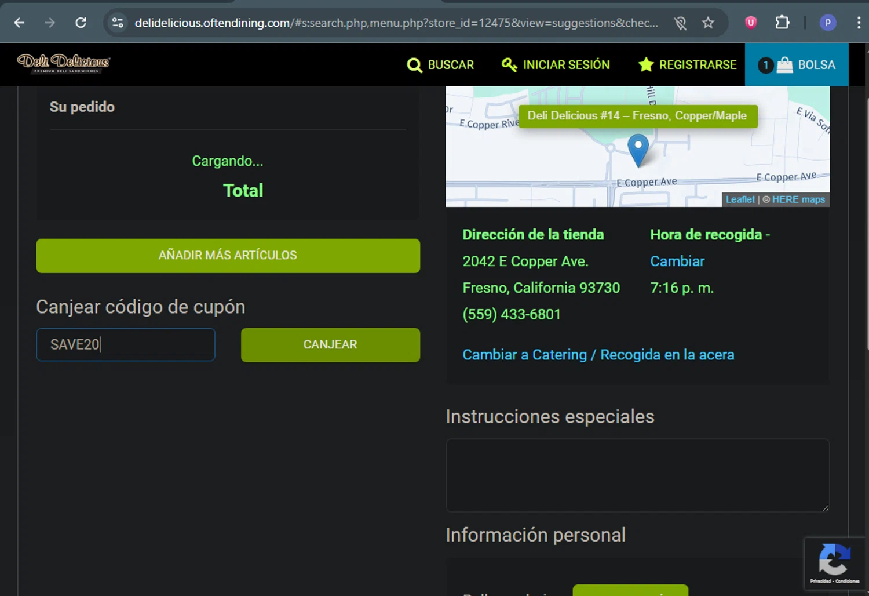Click the Deli Delicious logo
Screen dimensions: 869x596
64,63
